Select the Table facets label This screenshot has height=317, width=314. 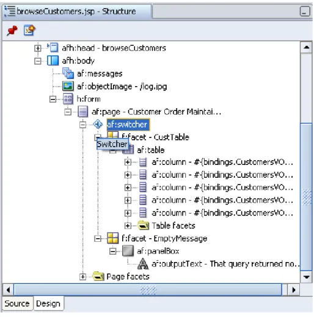pos(173,225)
